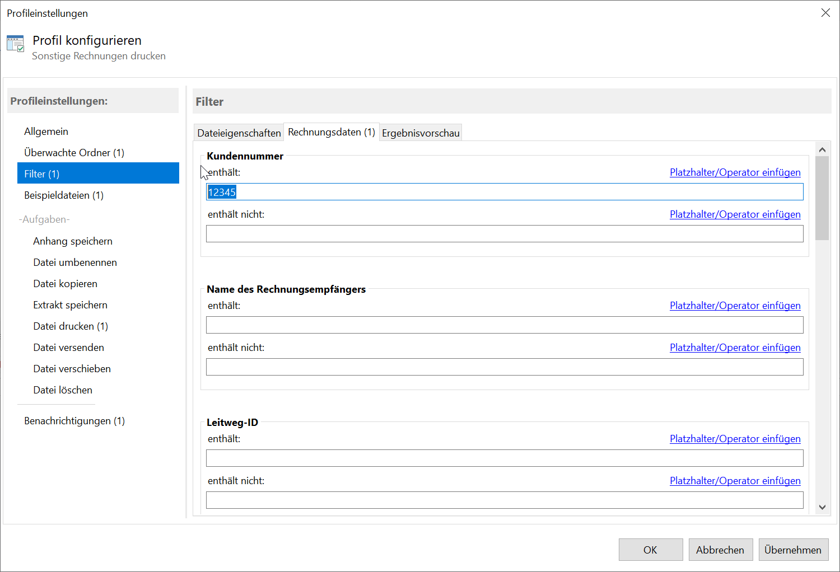Click the scrollbar down arrow
This screenshot has width=840, height=572.
point(822,507)
